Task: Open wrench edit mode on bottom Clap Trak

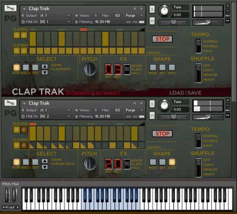Action: 10,103
